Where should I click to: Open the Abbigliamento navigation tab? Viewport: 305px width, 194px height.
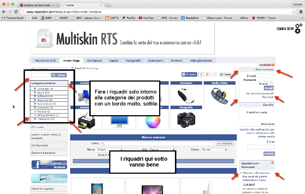point(201,61)
